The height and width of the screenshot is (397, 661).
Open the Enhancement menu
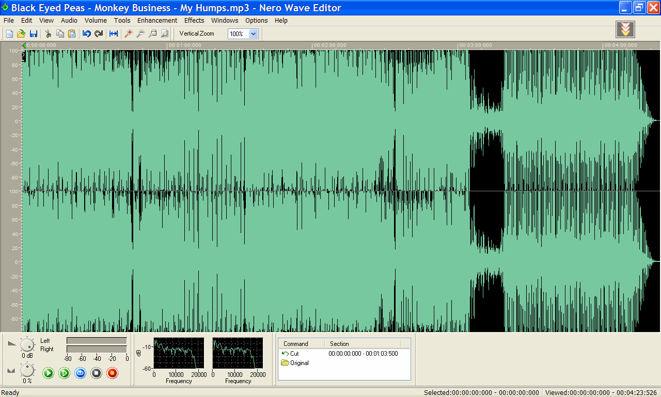pos(157,21)
